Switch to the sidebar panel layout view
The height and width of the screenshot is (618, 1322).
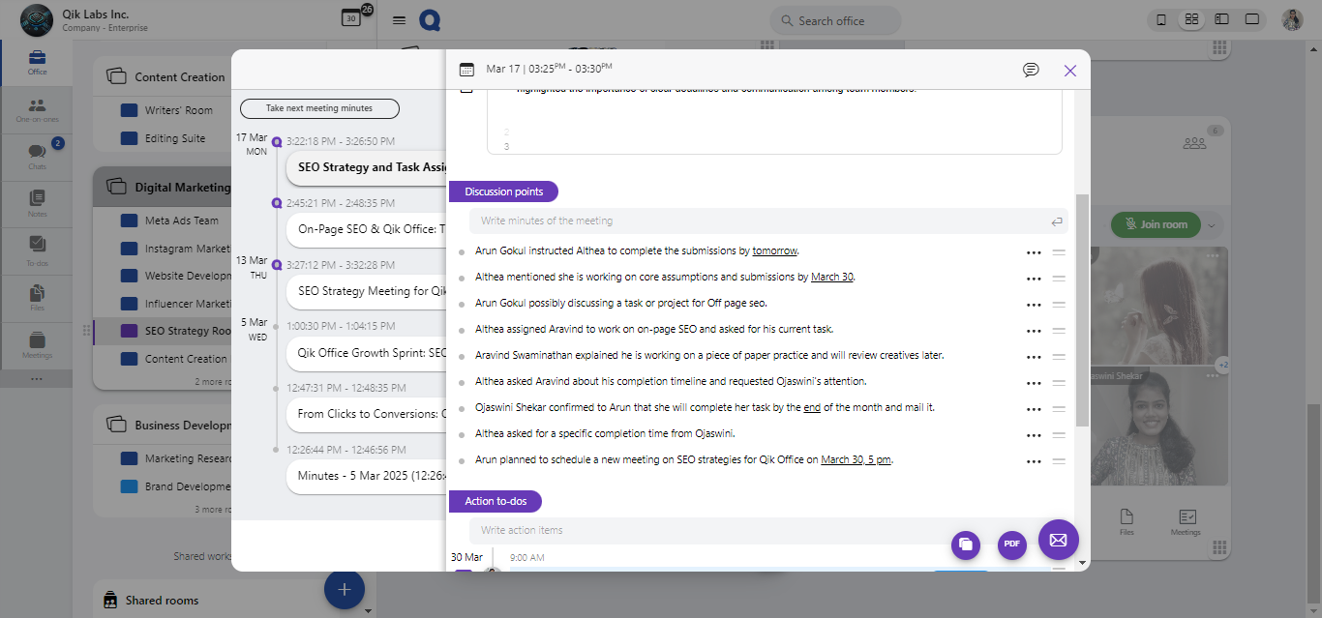click(1221, 19)
